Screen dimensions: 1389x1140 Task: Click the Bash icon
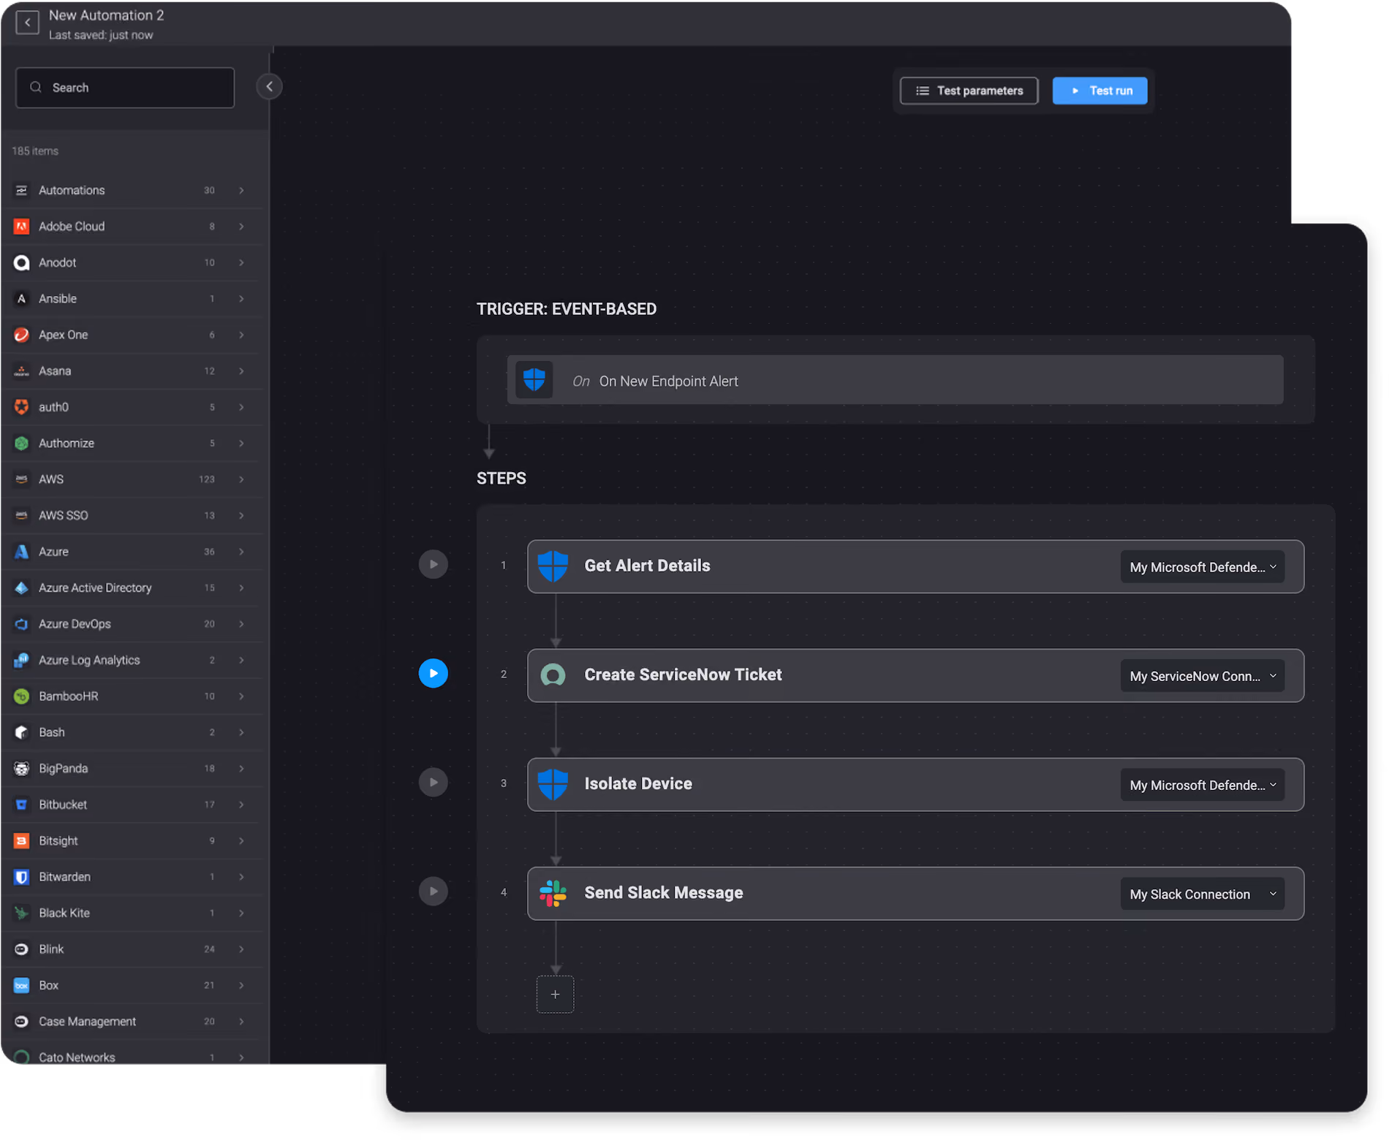pyautogui.click(x=22, y=732)
